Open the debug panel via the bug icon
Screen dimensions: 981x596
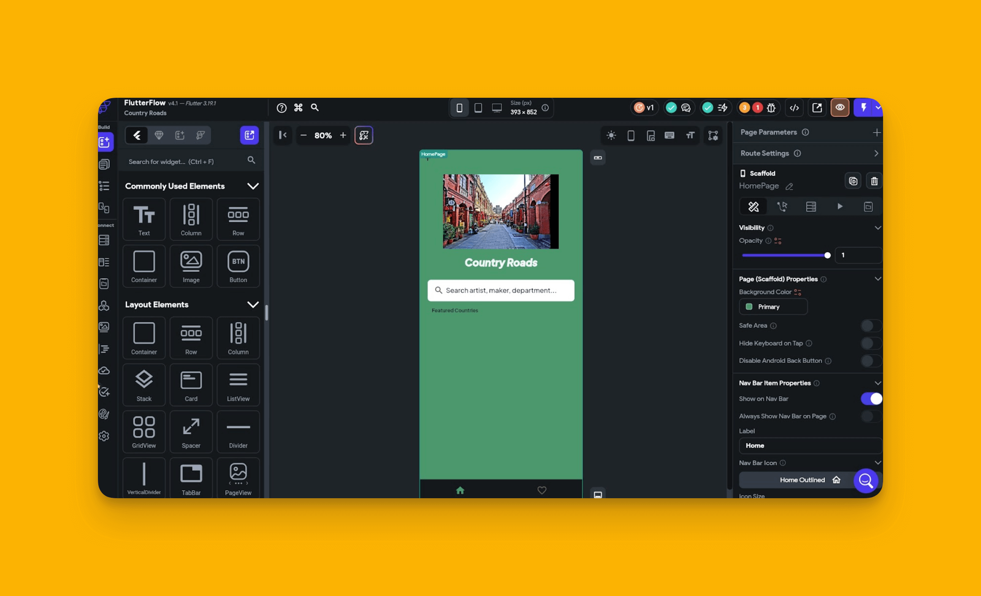coord(771,107)
